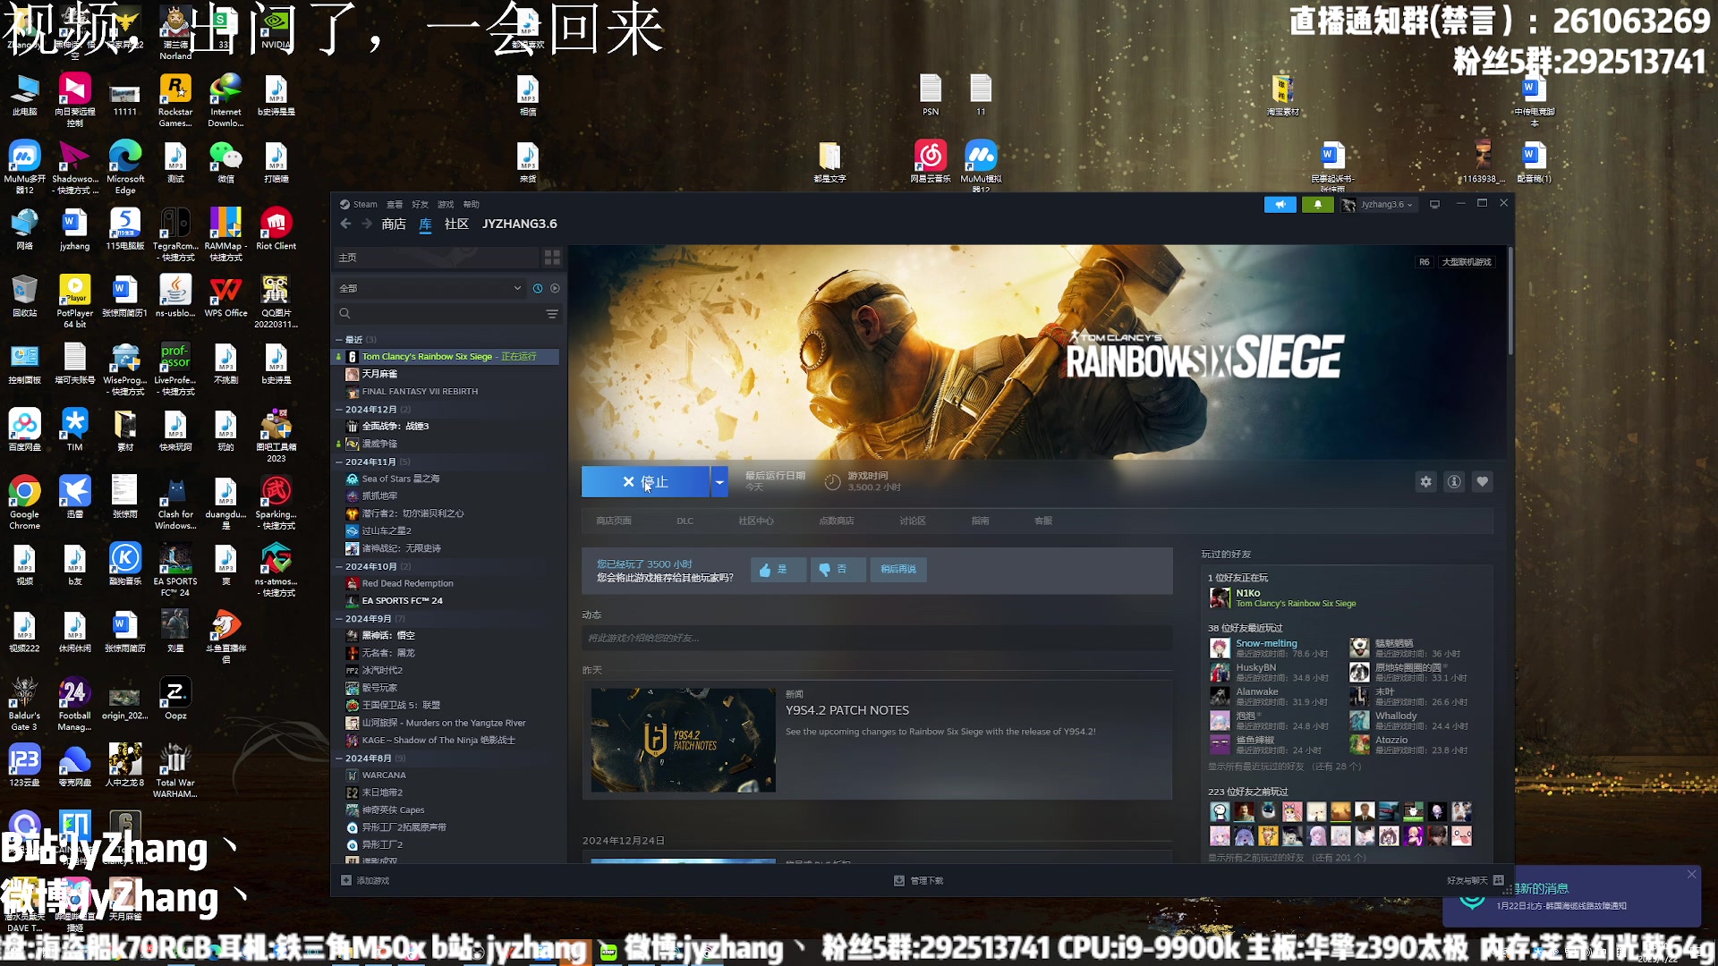Add game to favorites with heart icon
Image resolution: width=1718 pixels, height=966 pixels.
coord(1483,482)
